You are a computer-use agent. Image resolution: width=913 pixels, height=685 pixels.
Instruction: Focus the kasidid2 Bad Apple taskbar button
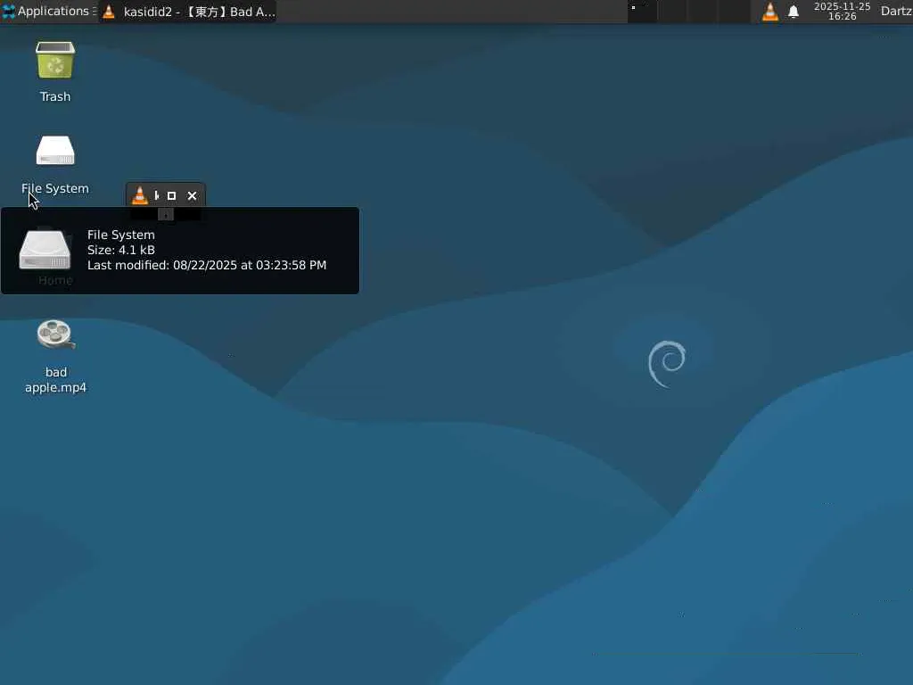(x=187, y=12)
